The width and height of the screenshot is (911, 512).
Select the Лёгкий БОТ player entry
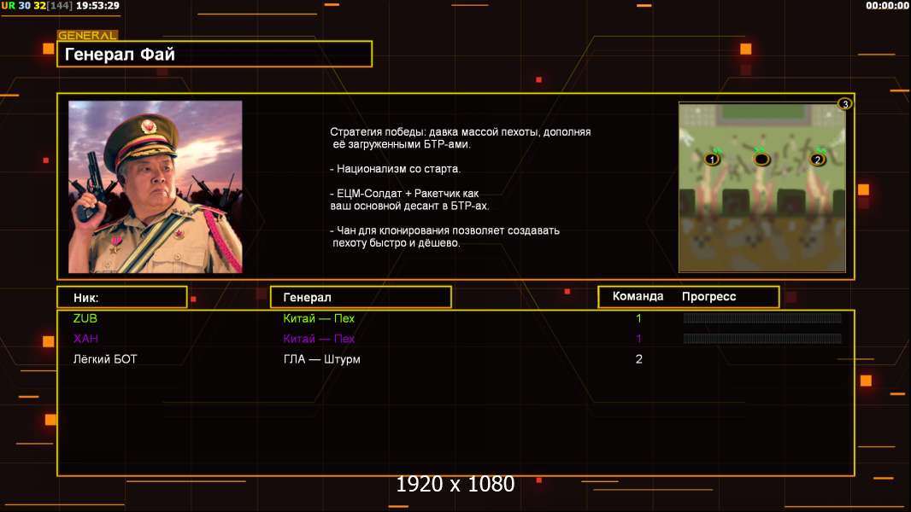click(105, 359)
